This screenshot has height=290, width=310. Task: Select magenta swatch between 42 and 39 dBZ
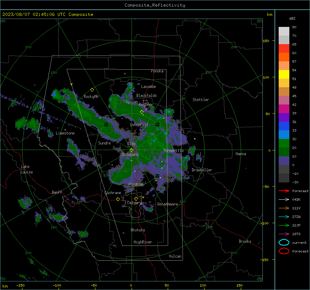(x=284, y=109)
